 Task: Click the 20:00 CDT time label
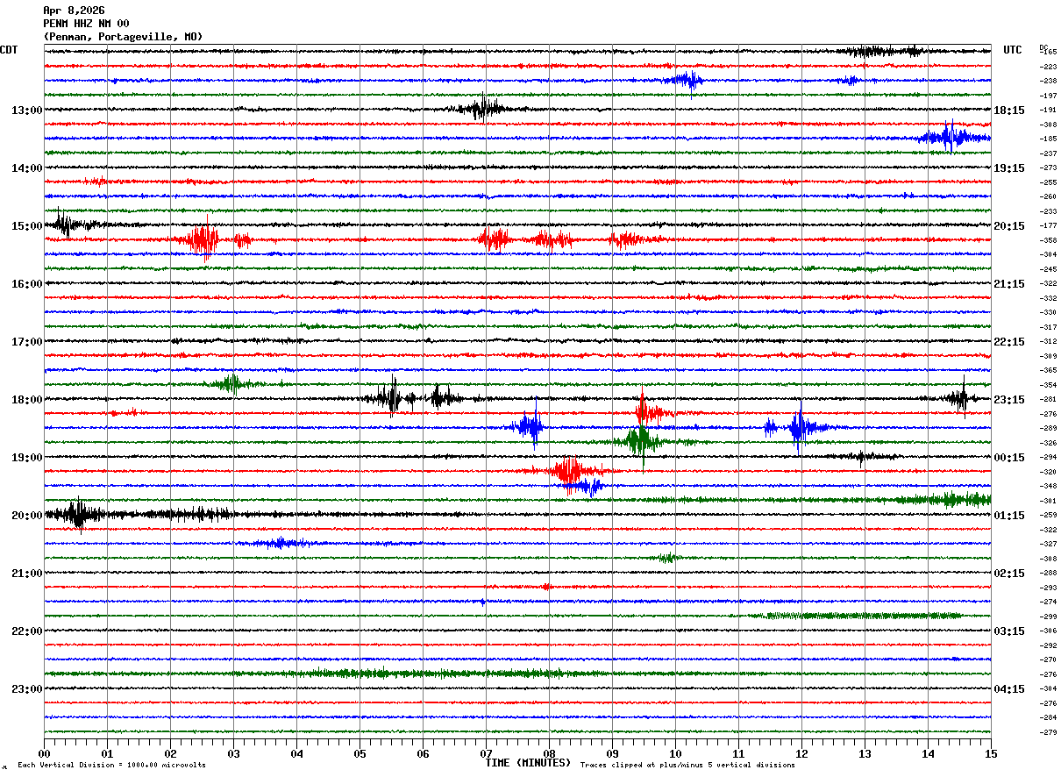pos(26,515)
